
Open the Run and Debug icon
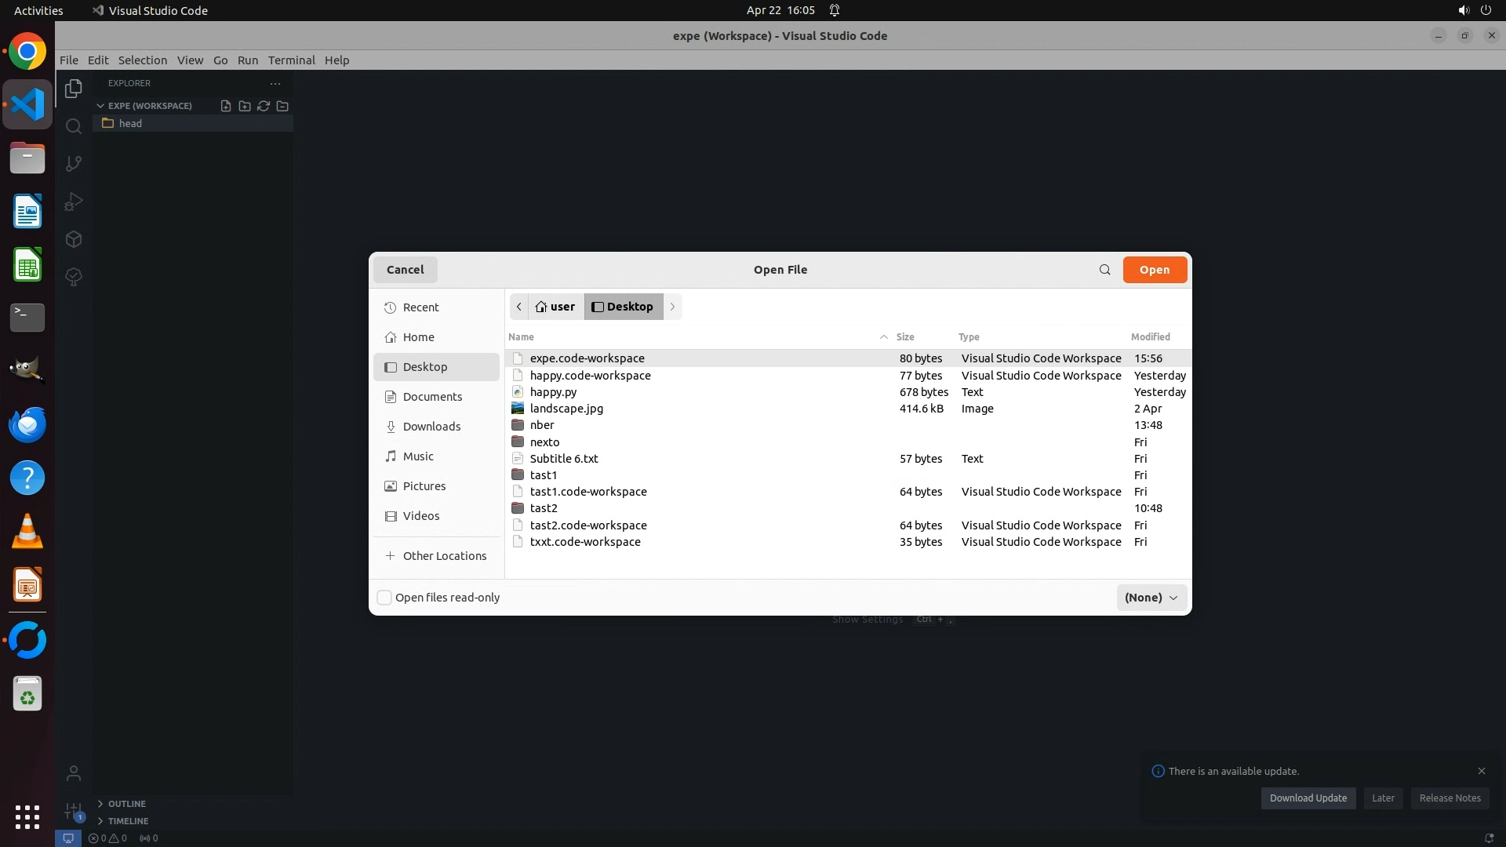tap(74, 202)
